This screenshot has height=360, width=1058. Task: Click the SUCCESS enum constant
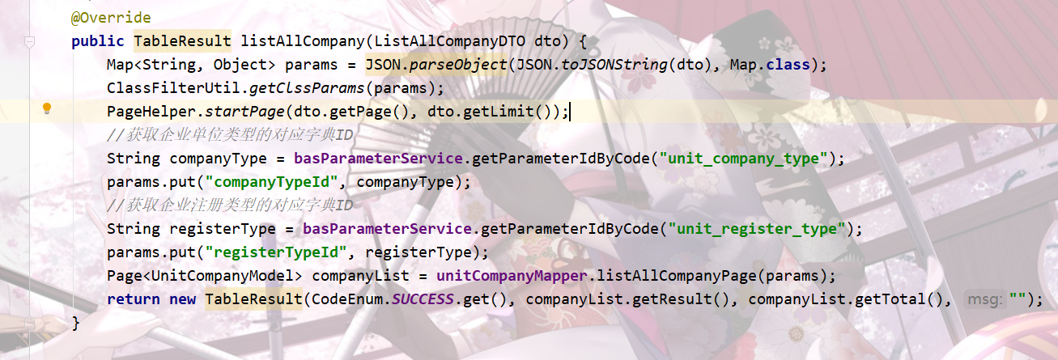tap(423, 299)
